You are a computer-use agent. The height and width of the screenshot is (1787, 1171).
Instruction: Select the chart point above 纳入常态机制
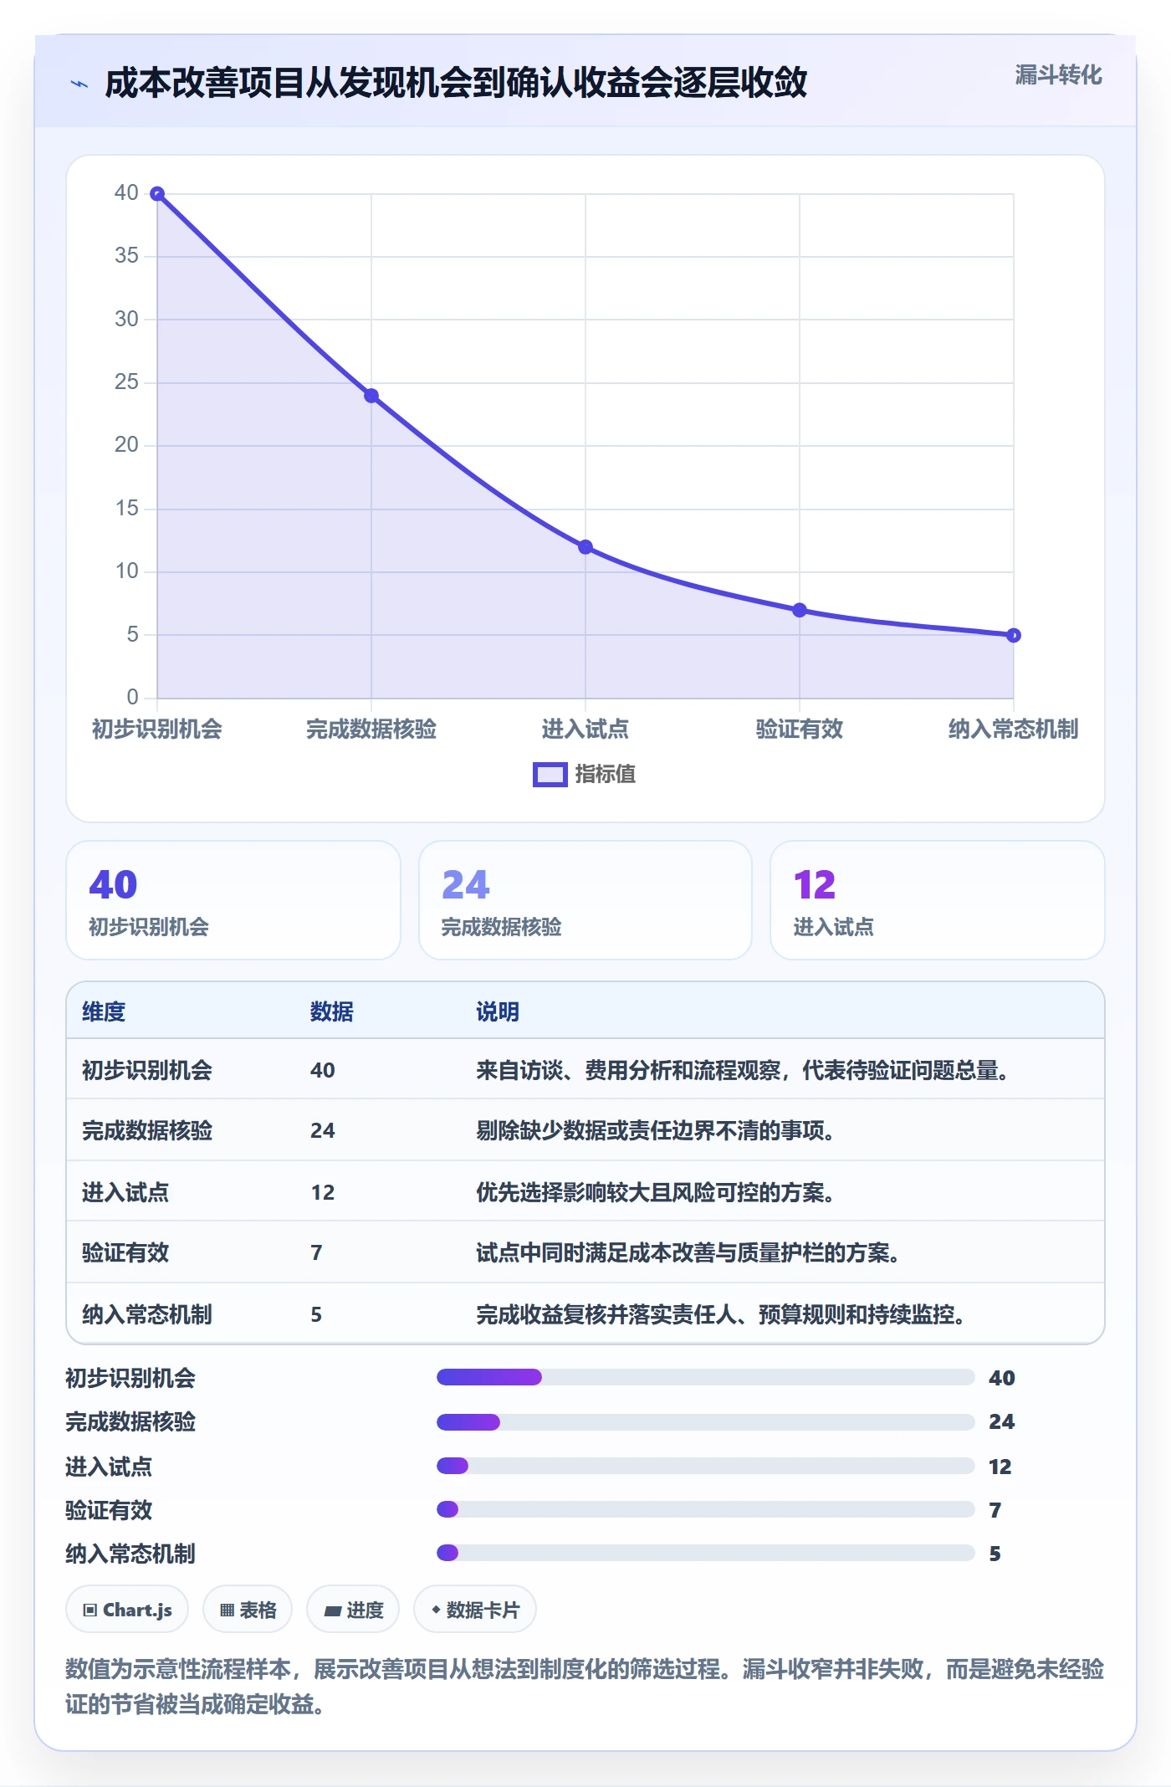pyautogui.click(x=1014, y=636)
